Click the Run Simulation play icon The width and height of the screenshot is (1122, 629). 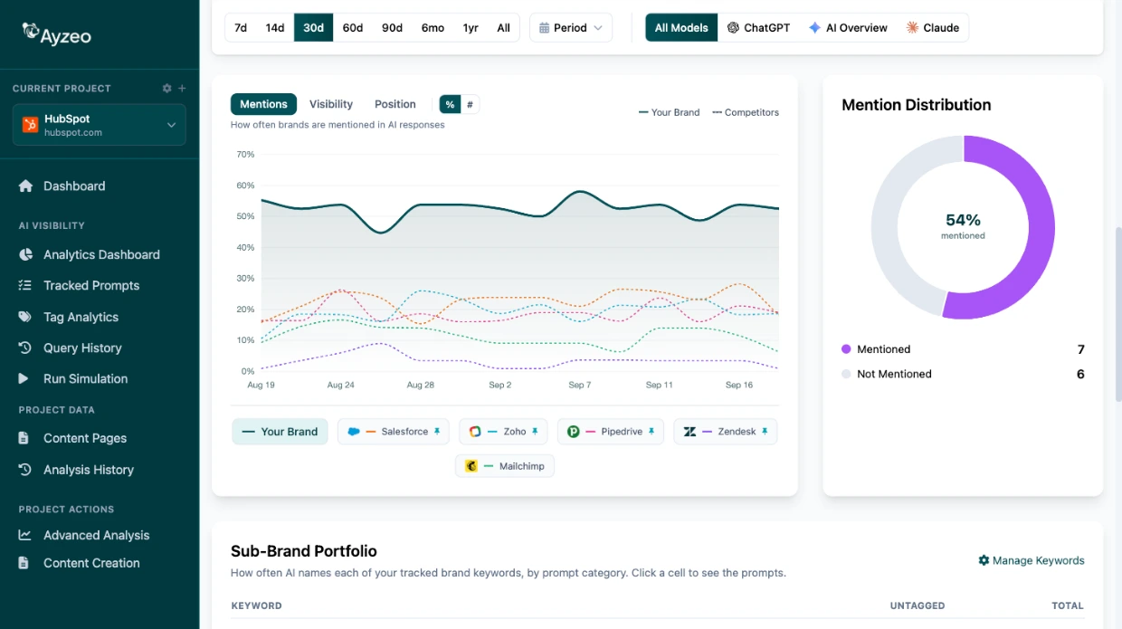click(25, 378)
